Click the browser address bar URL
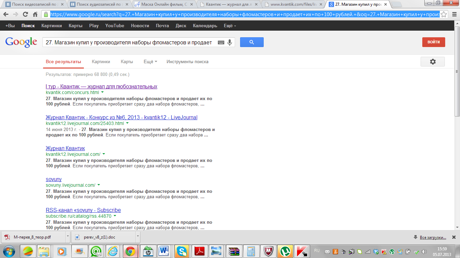 pyautogui.click(x=245, y=14)
